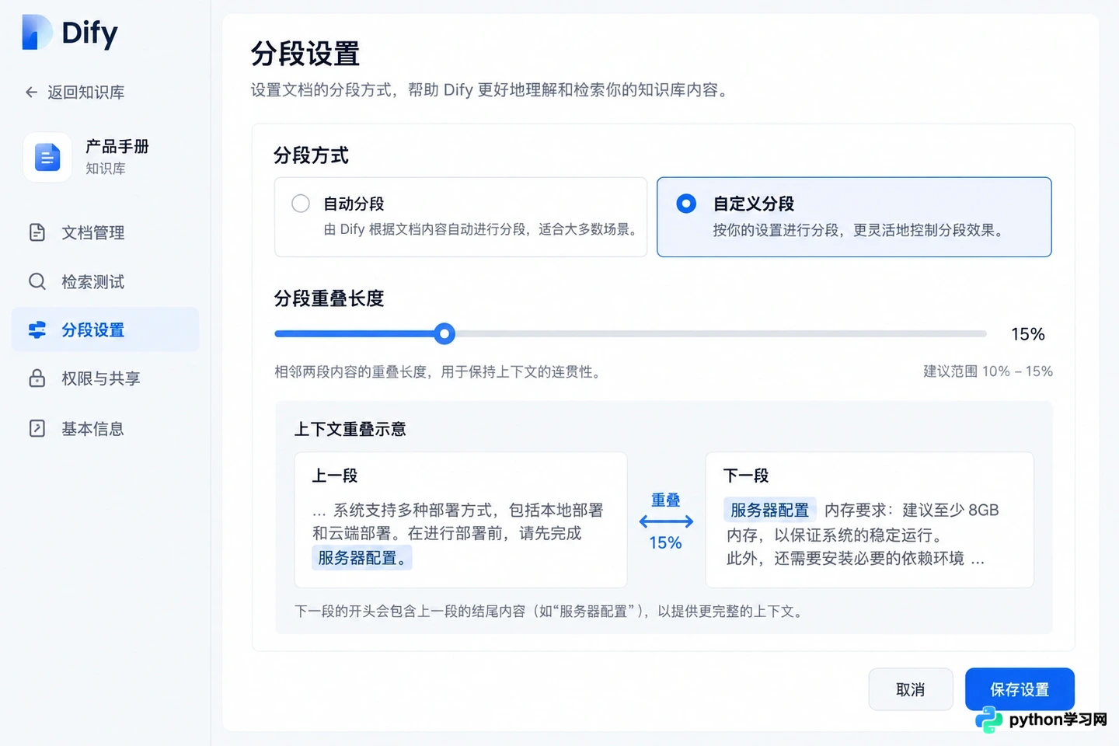Open 权限与共享 settings

(x=105, y=378)
